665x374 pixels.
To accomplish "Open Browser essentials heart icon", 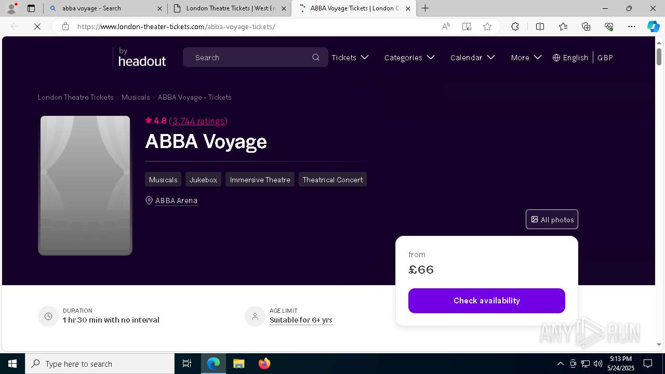I will pos(609,26).
